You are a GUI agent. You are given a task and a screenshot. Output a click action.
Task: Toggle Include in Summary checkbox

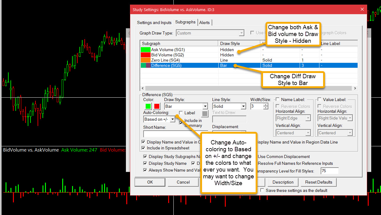click(181, 123)
